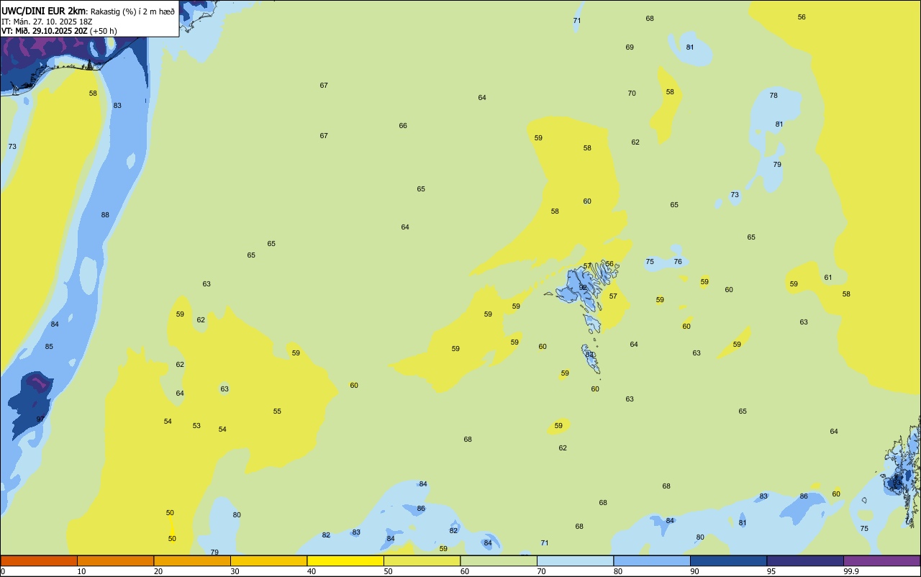Screen dimensions: 921x577
Task: Click the legend tick label "90"
Action: point(695,571)
